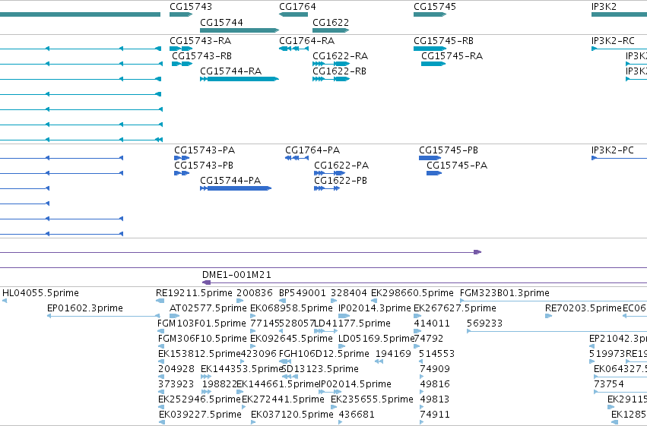Image resolution: width=647 pixels, height=426 pixels.
Task: Open the 328404 feature label
Action: [349, 293]
